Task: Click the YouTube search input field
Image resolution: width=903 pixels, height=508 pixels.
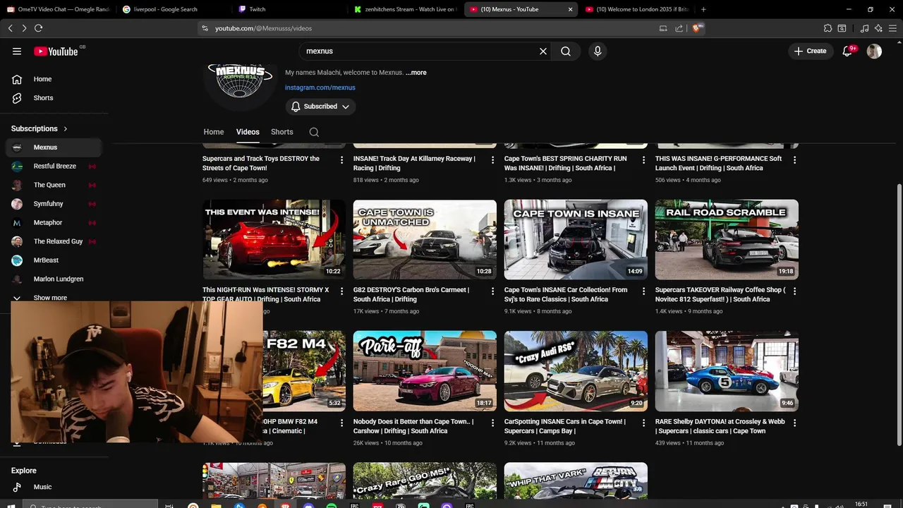Action: point(420,51)
